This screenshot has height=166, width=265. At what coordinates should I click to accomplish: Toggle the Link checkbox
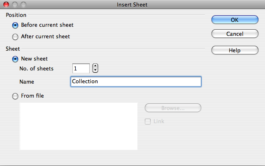click(x=148, y=122)
